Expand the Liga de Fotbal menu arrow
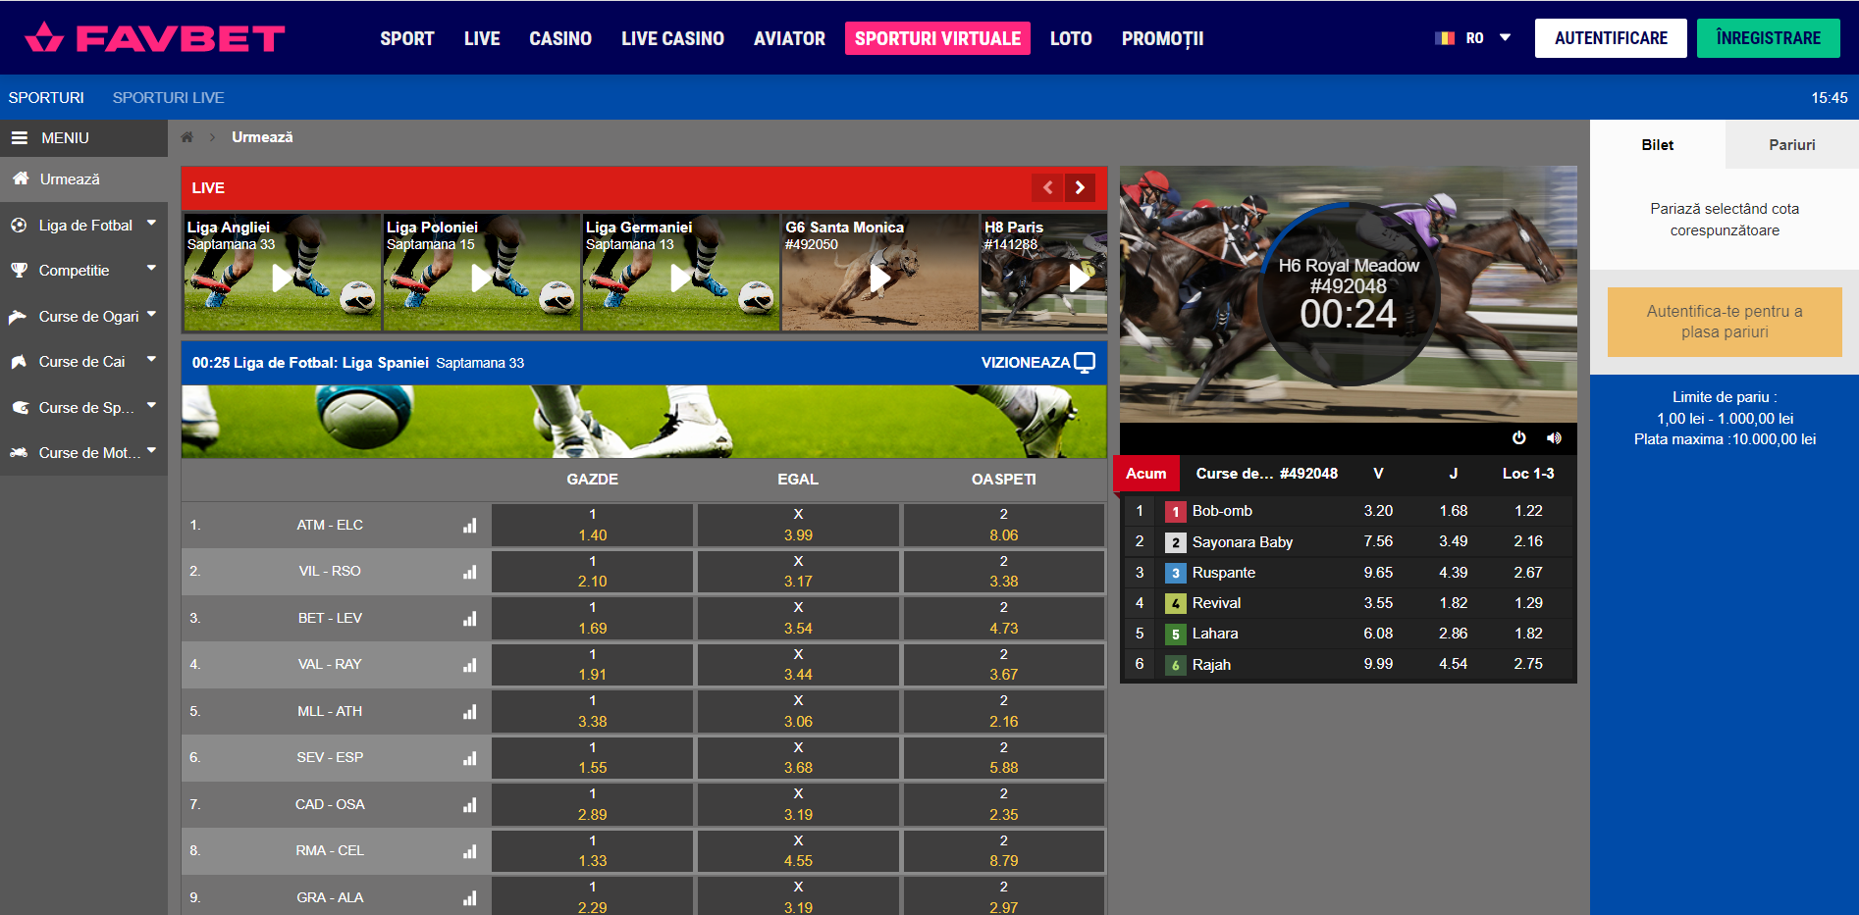Viewport: 1859px width, 915px height. (x=151, y=224)
